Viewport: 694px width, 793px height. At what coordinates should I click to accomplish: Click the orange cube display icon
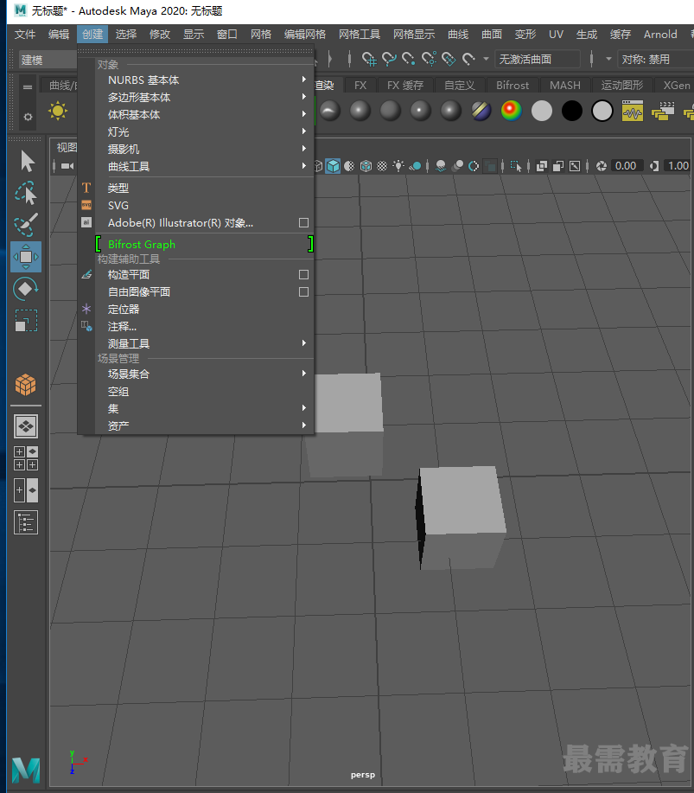tap(26, 385)
